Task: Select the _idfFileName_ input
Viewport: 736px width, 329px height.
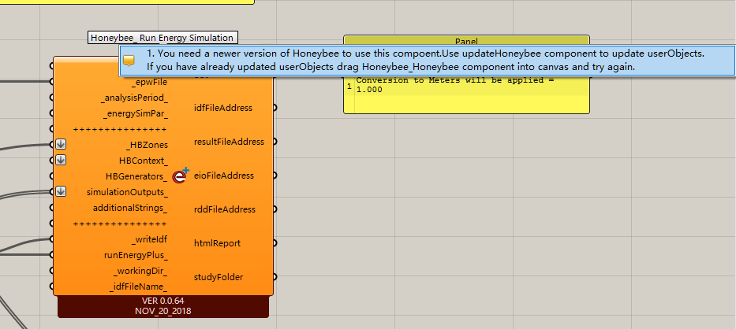Action: click(x=139, y=286)
